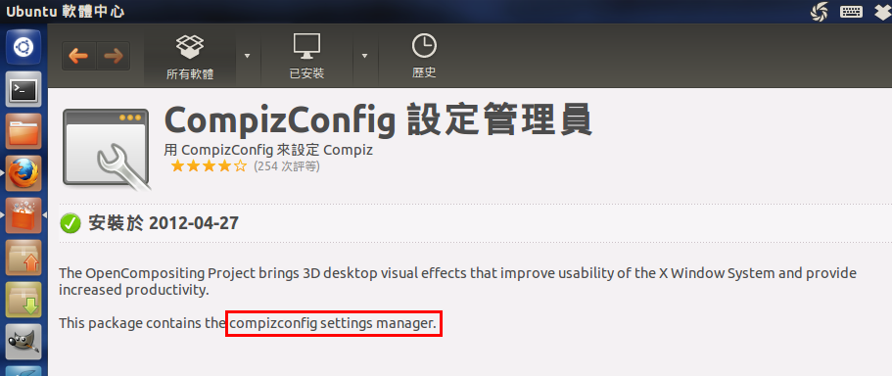Click the package launcher icon with green down arrow
892x376 pixels.
(23, 300)
